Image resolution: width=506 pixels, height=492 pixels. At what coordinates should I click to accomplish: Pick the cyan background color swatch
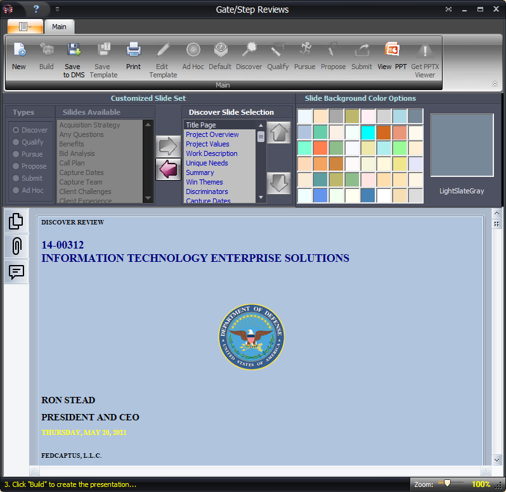368,133
